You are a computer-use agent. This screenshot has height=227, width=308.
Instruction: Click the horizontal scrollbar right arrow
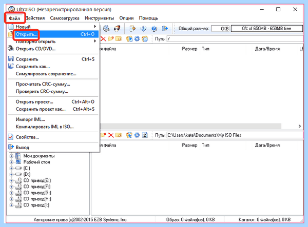pyautogui.click(x=300, y=126)
